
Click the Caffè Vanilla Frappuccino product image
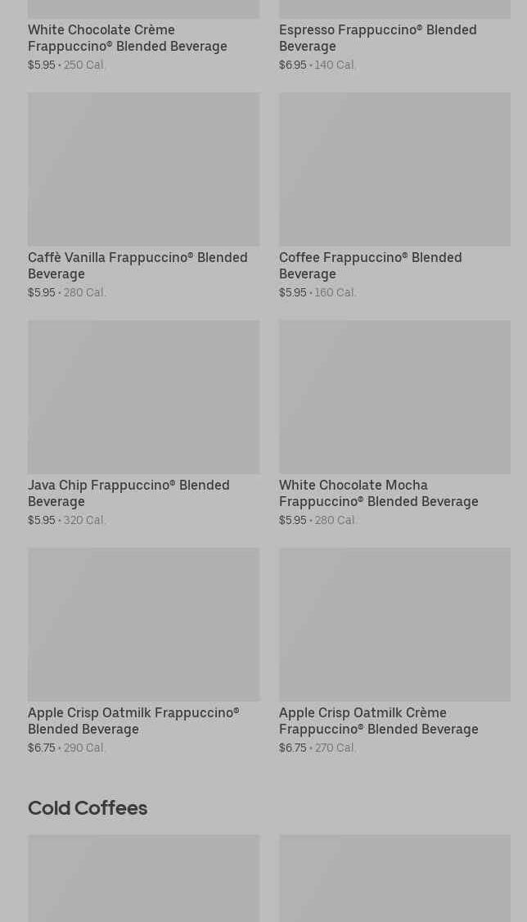[143, 169]
